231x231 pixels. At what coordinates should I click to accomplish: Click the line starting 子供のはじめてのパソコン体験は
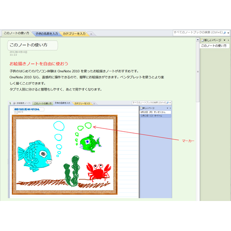(x=74, y=71)
